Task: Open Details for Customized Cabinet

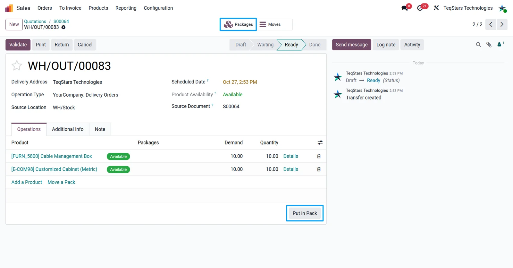Action: [291, 169]
